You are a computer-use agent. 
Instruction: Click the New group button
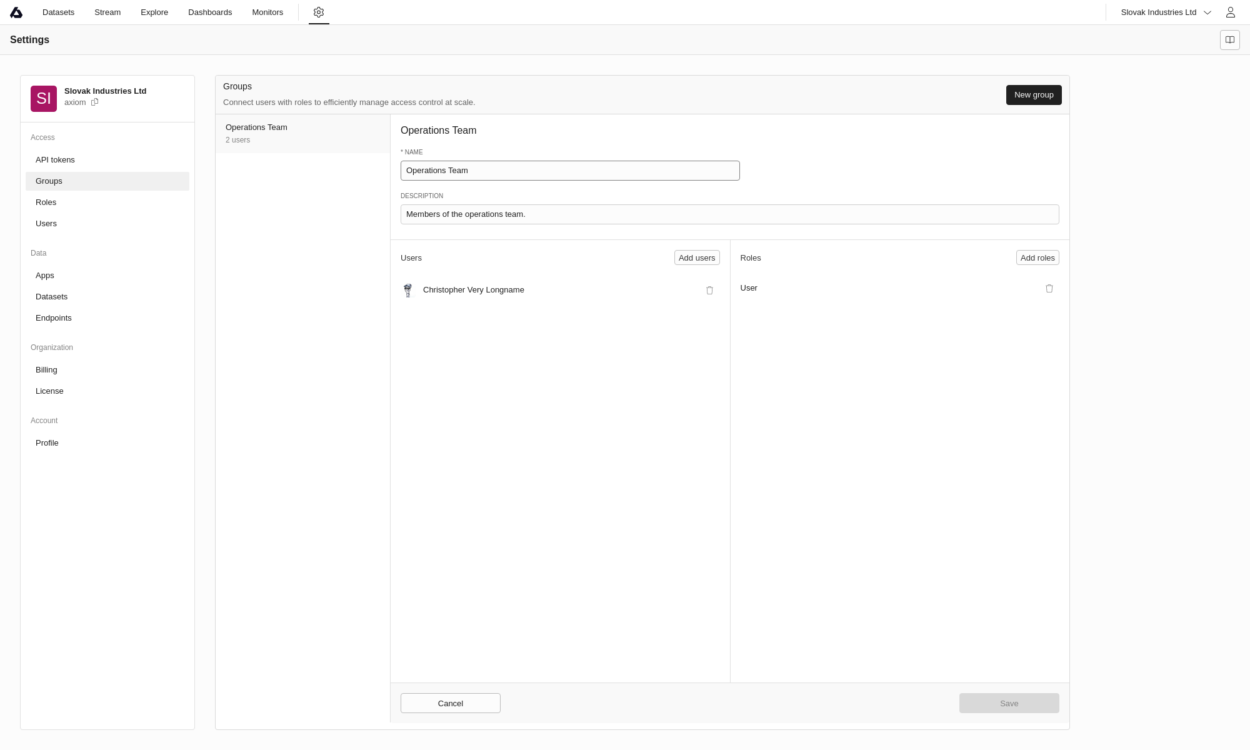(x=1033, y=95)
